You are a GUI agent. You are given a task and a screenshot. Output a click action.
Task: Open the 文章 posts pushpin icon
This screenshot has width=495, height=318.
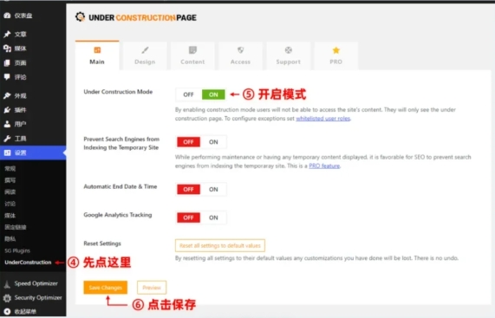7,34
